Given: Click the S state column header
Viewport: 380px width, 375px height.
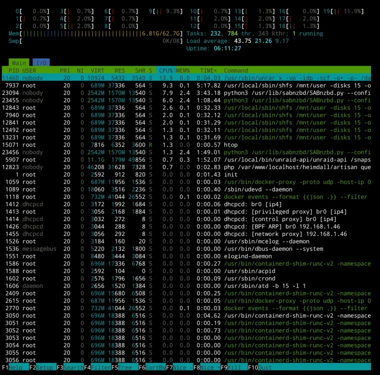Looking at the screenshot, I should (150, 70).
